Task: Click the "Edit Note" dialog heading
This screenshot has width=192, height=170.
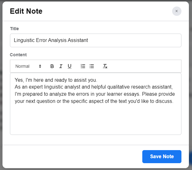Action: (x=26, y=11)
